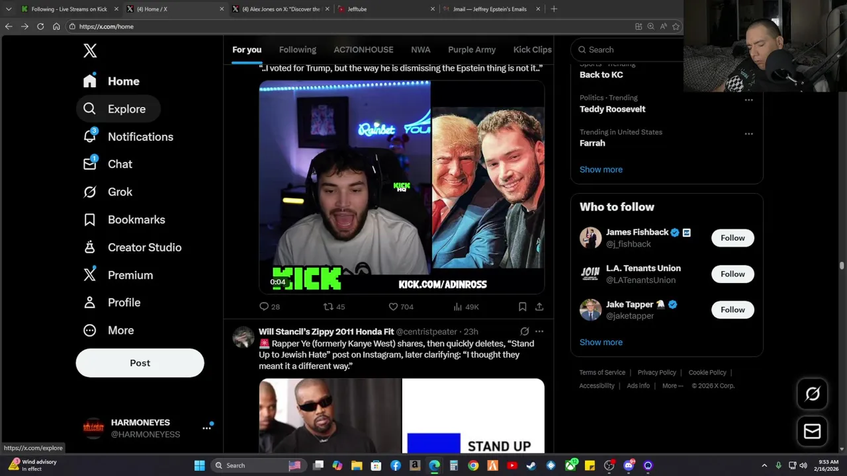Open Creator Studio

[132, 247]
